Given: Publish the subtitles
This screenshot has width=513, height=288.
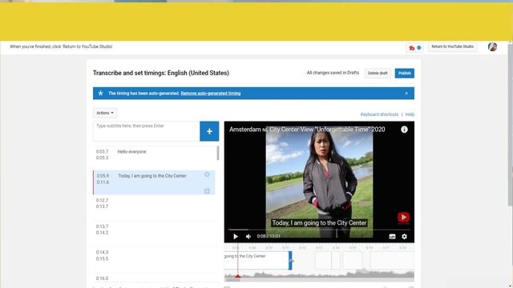Looking at the screenshot, I should pyautogui.click(x=404, y=73).
